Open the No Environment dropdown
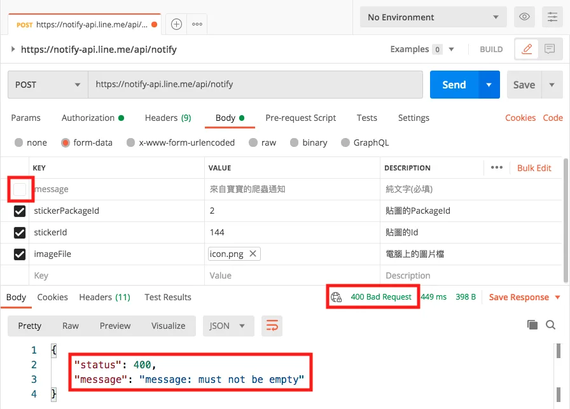Image resolution: width=570 pixels, height=409 pixels. pos(433,17)
